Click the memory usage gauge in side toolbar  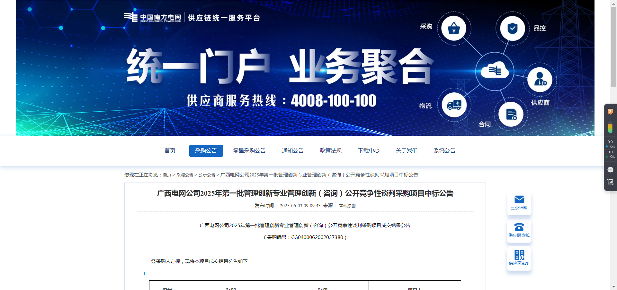pos(610,128)
